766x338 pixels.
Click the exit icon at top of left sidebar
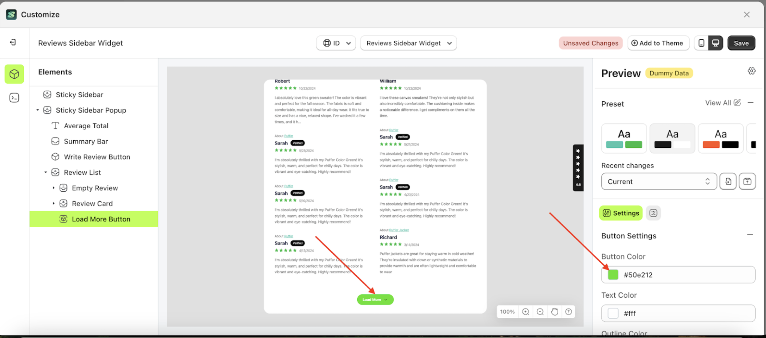(x=13, y=42)
